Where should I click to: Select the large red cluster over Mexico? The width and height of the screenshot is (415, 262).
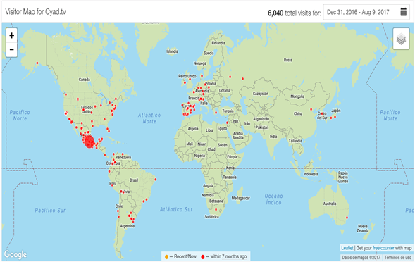point(89,142)
